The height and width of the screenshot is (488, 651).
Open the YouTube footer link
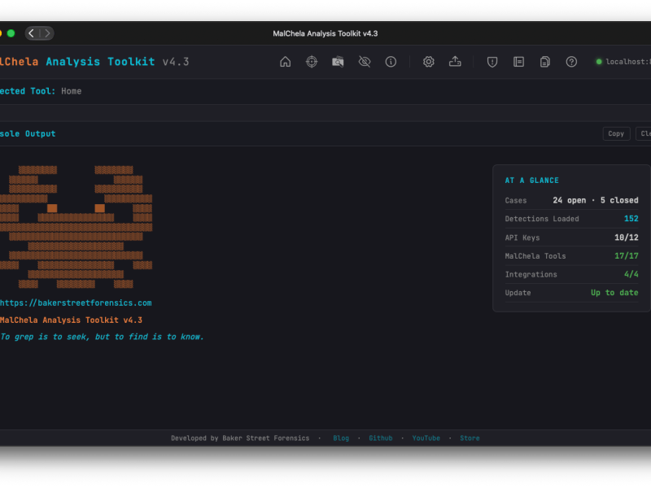(426, 438)
